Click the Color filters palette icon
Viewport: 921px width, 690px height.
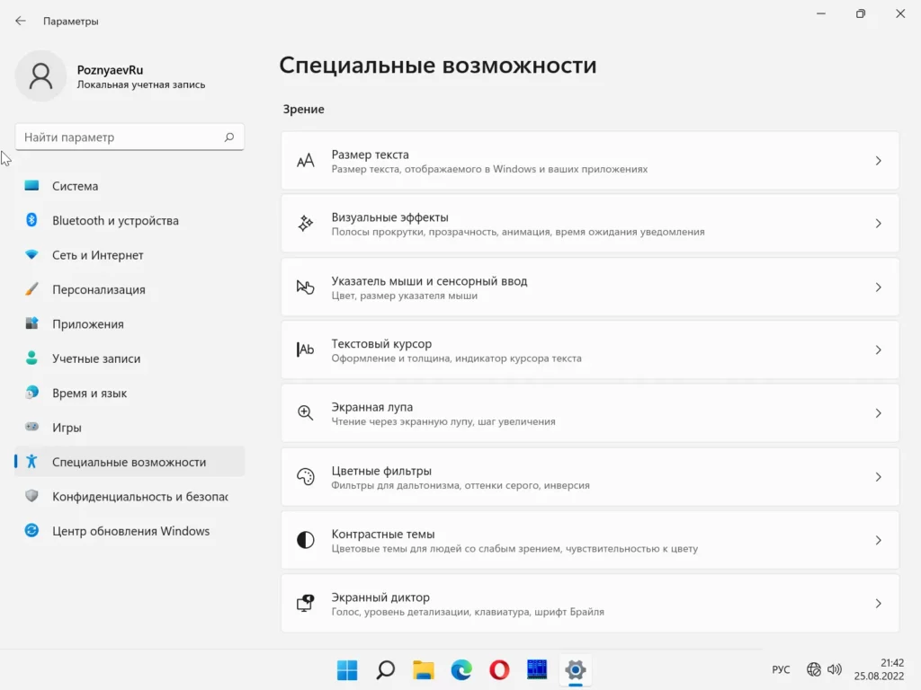tap(306, 477)
